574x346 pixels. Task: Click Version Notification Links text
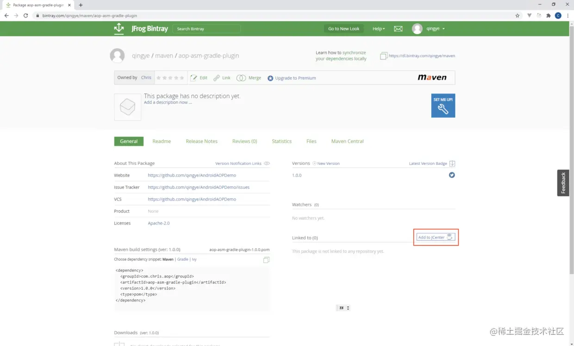(238, 164)
